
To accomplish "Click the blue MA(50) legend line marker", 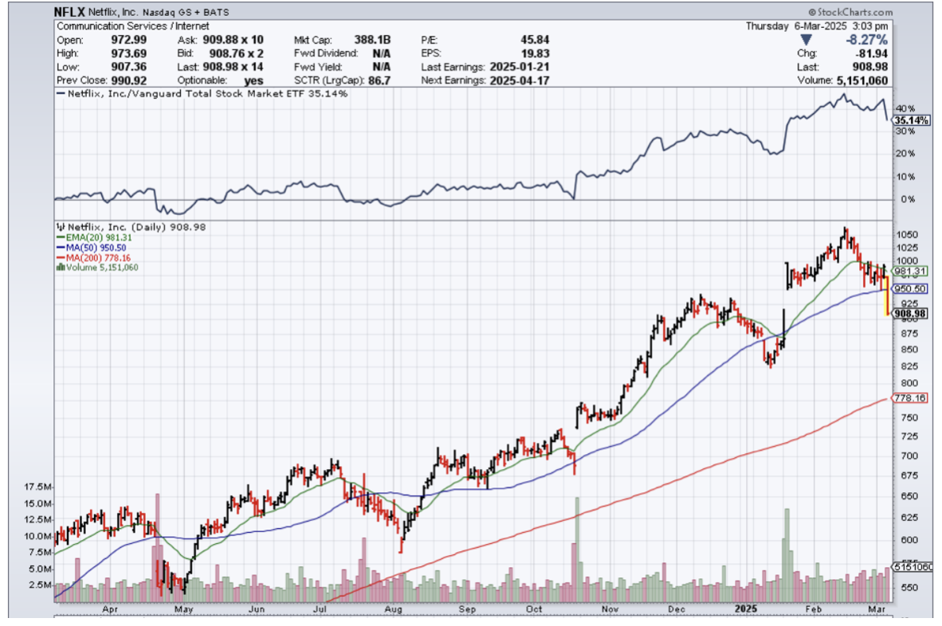I will pos(58,248).
